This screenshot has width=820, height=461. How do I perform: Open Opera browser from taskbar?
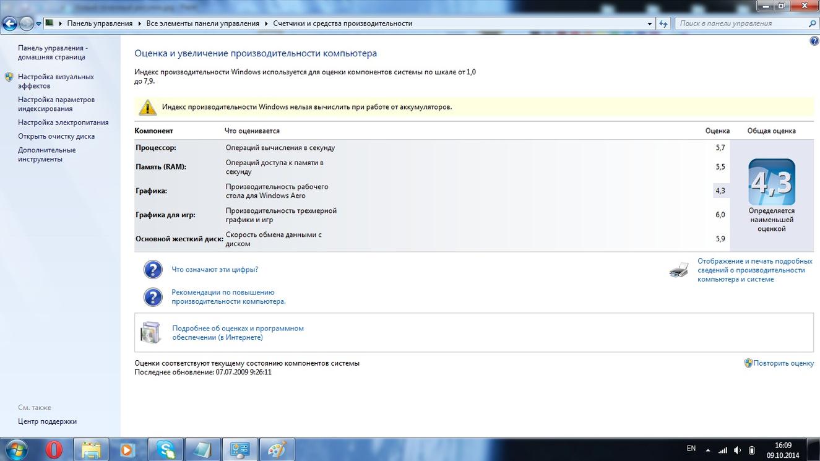coord(54,450)
